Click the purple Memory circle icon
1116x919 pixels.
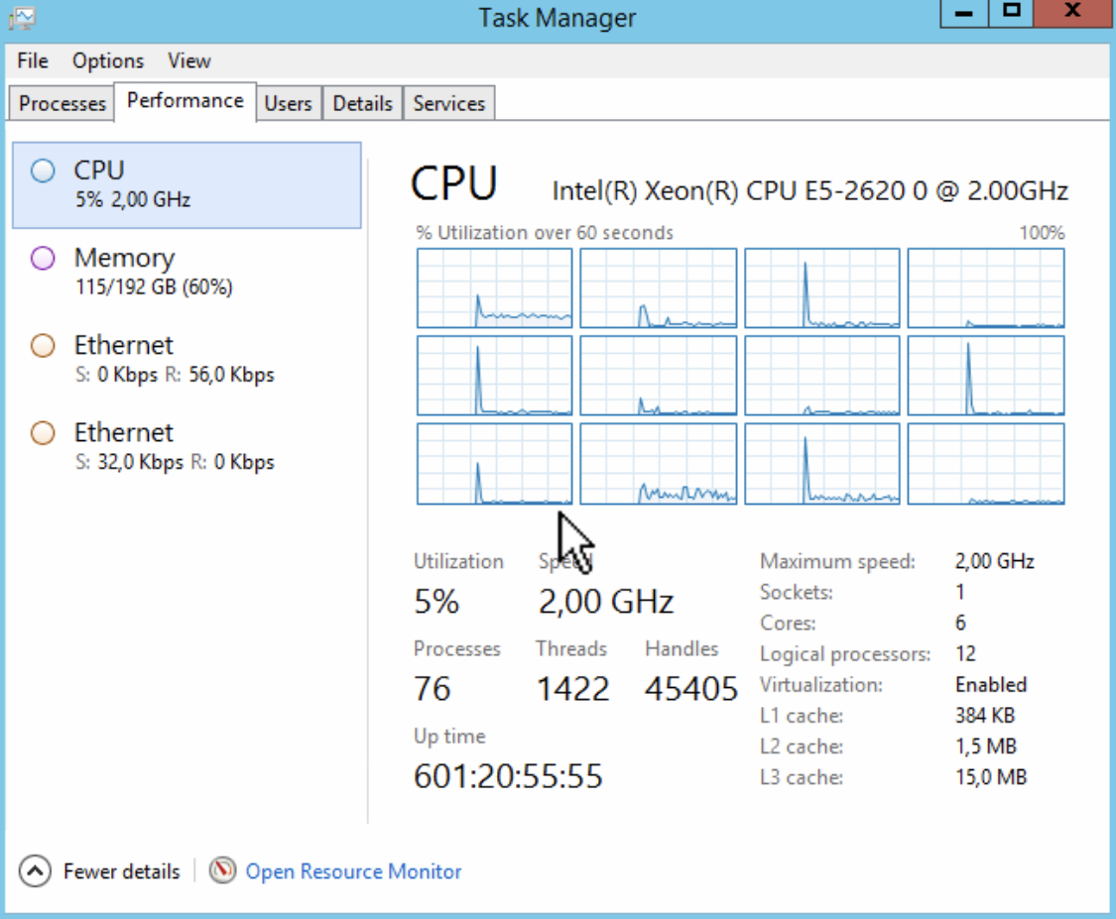click(43, 260)
